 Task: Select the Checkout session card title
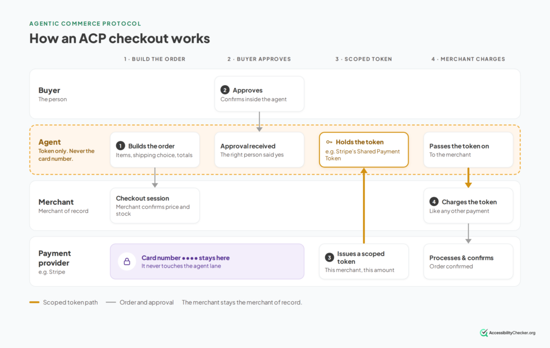142,198
